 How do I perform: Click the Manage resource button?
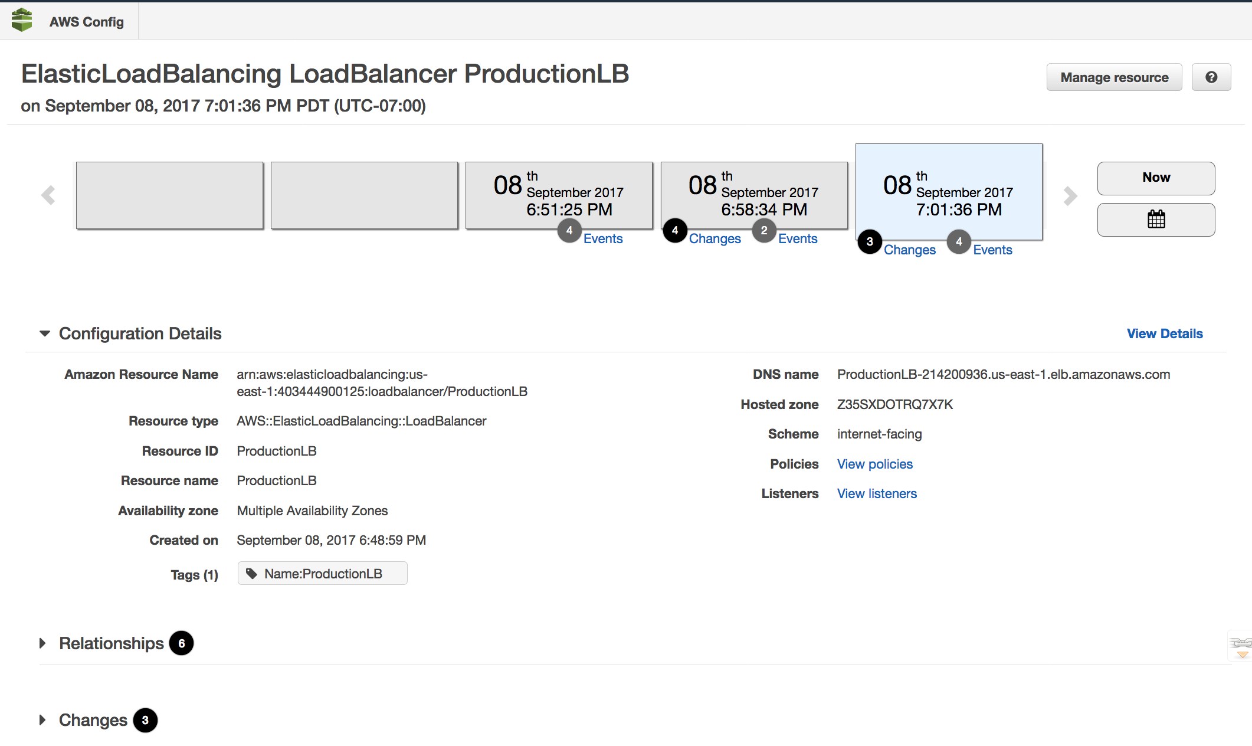pos(1114,77)
